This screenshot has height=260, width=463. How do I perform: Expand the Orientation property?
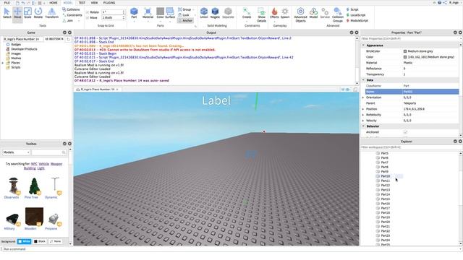coord(363,97)
